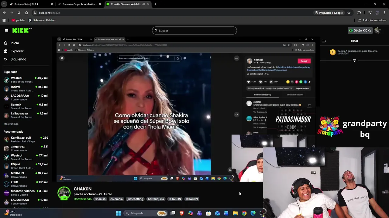Open MERNUEL recommended channel
This screenshot has height=218, width=389.
26,175
